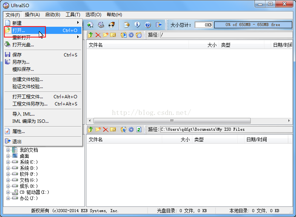Click the red X delete icon in image pane
Screen dimensions: 296x217
(98, 35)
